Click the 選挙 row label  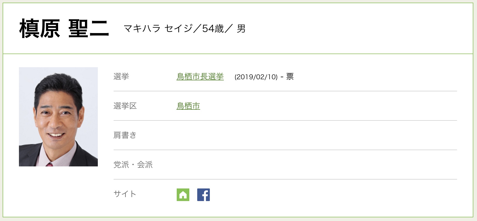pos(121,76)
